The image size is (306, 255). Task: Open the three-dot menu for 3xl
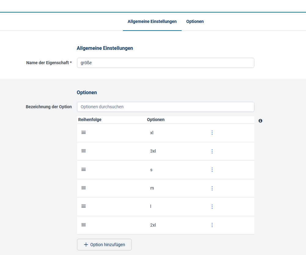pyautogui.click(x=212, y=151)
